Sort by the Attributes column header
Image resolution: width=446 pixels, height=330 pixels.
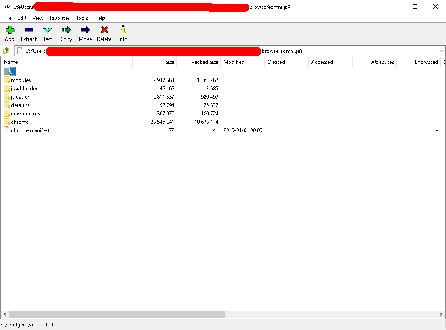point(374,62)
